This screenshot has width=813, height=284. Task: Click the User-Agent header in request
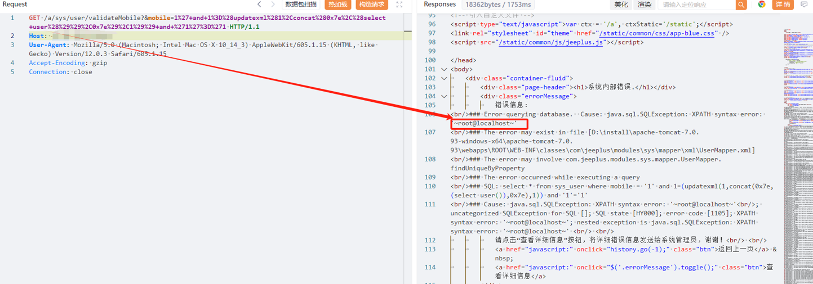(47, 45)
